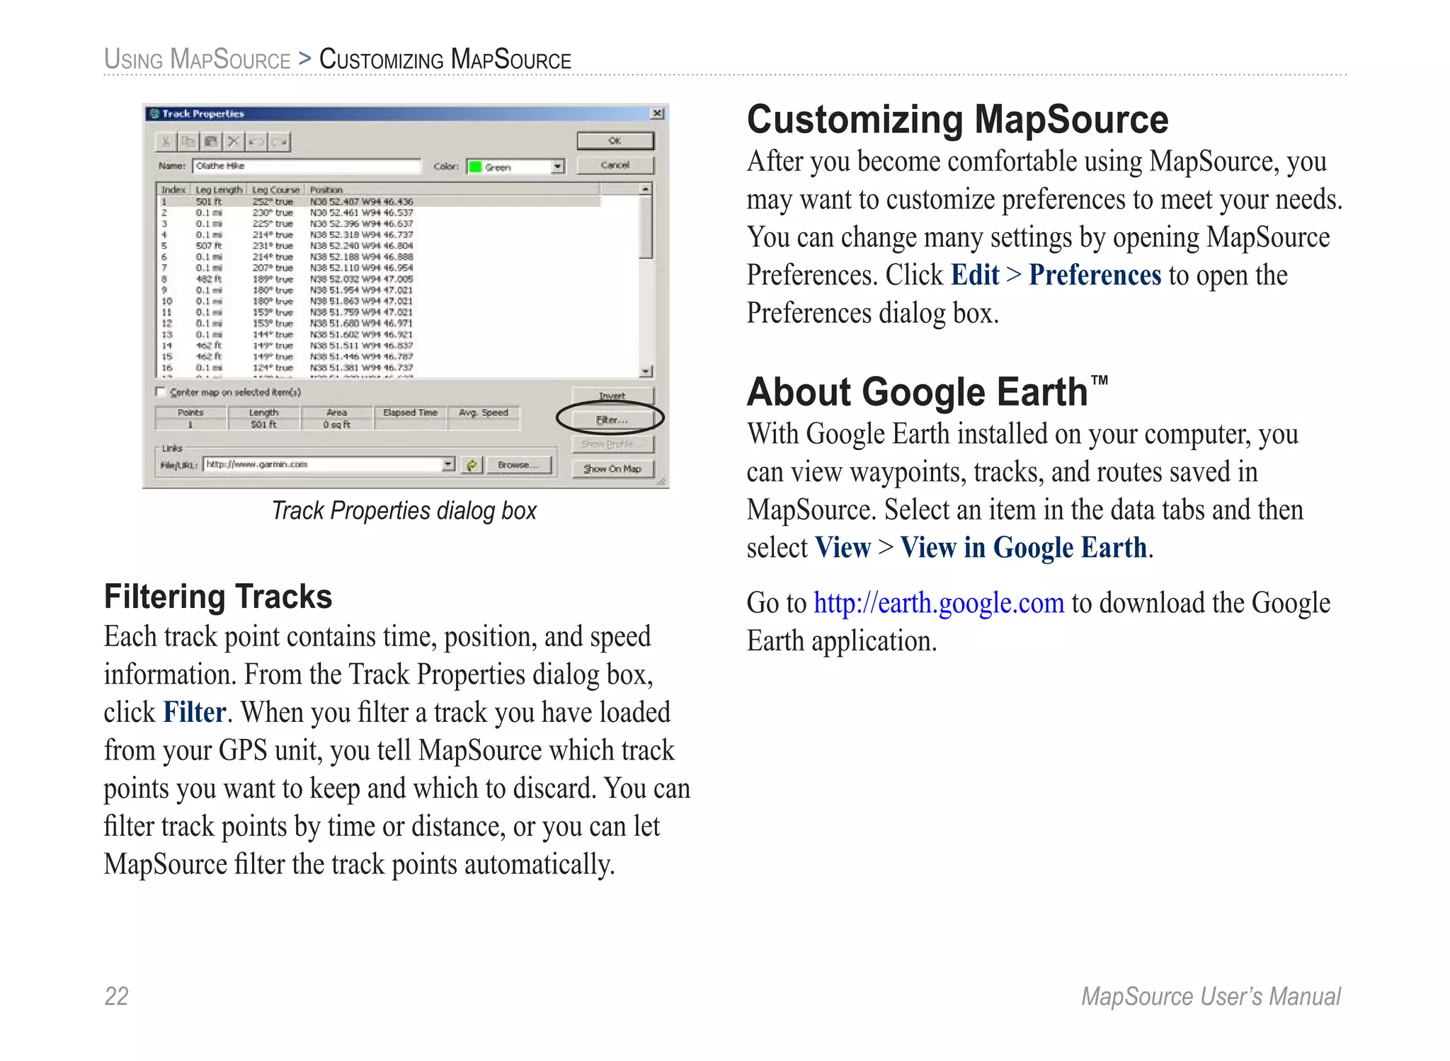Screen dimensions: 1450x1061
Task: Click the Points summary cell
Action: click(191, 418)
